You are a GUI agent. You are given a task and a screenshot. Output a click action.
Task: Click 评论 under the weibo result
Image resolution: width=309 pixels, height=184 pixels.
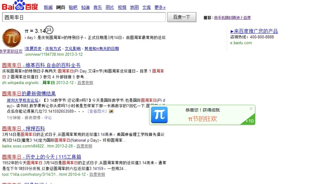point(48,118)
